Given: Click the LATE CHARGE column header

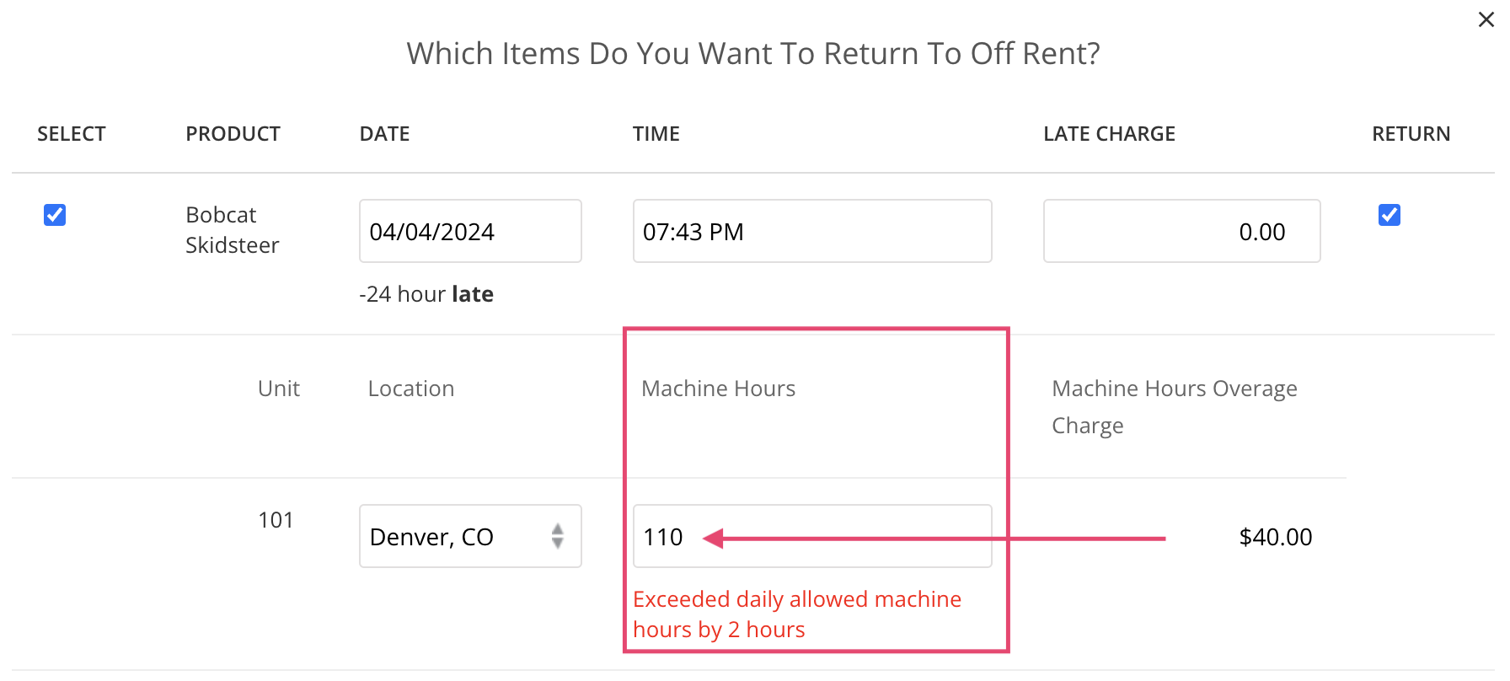Looking at the screenshot, I should coord(1109,133).
